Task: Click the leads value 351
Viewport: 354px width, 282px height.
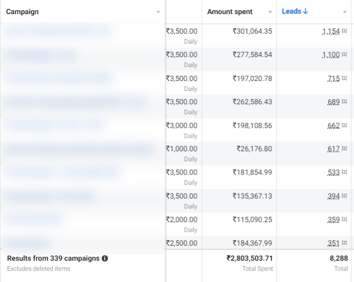Action: [333, 243]
